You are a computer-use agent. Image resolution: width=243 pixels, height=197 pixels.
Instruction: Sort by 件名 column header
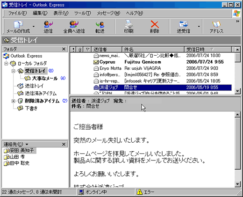(153, 50)
